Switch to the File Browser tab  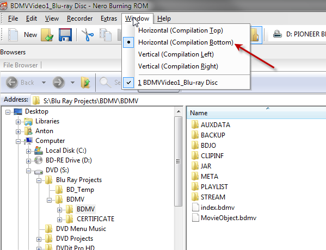click(20, 65)
